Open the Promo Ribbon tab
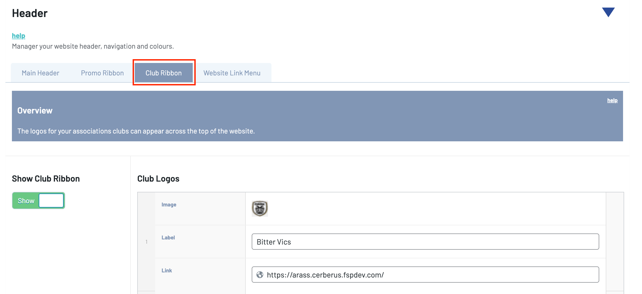This screenshot has height=294, width=642. point(102,73)
